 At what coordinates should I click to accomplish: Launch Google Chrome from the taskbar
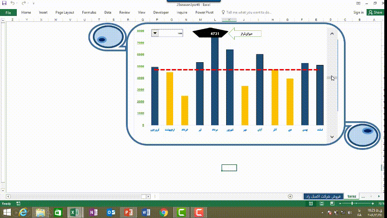[164, 212]
